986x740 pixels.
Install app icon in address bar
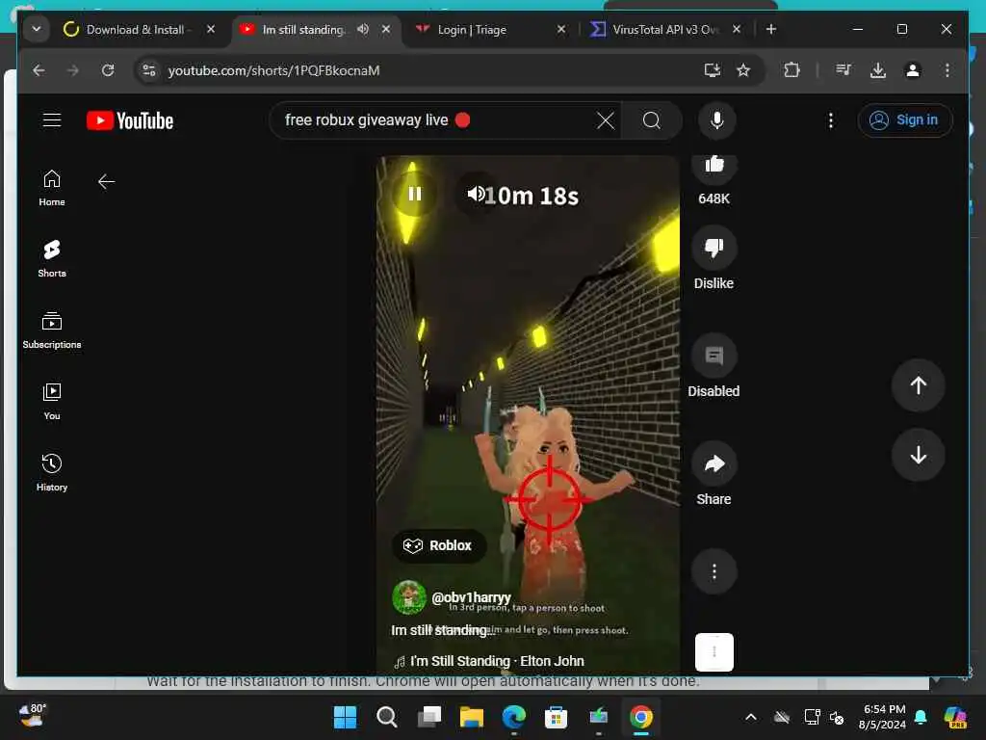coord(712,70)
